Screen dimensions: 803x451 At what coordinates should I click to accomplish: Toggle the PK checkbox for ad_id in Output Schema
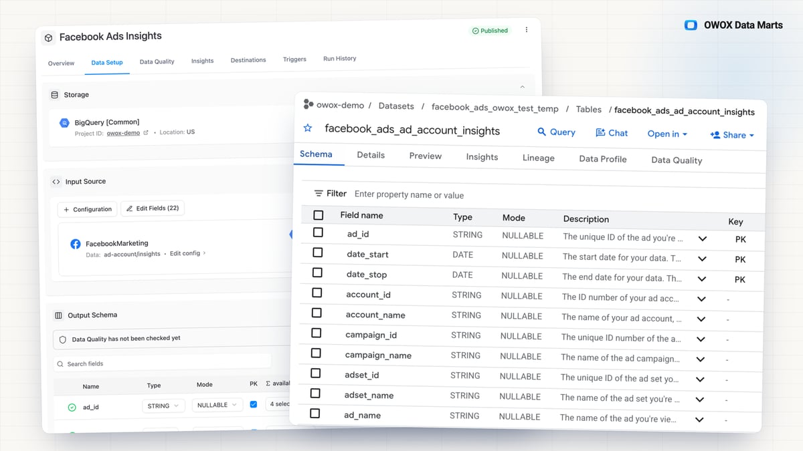tap(253, 404)
